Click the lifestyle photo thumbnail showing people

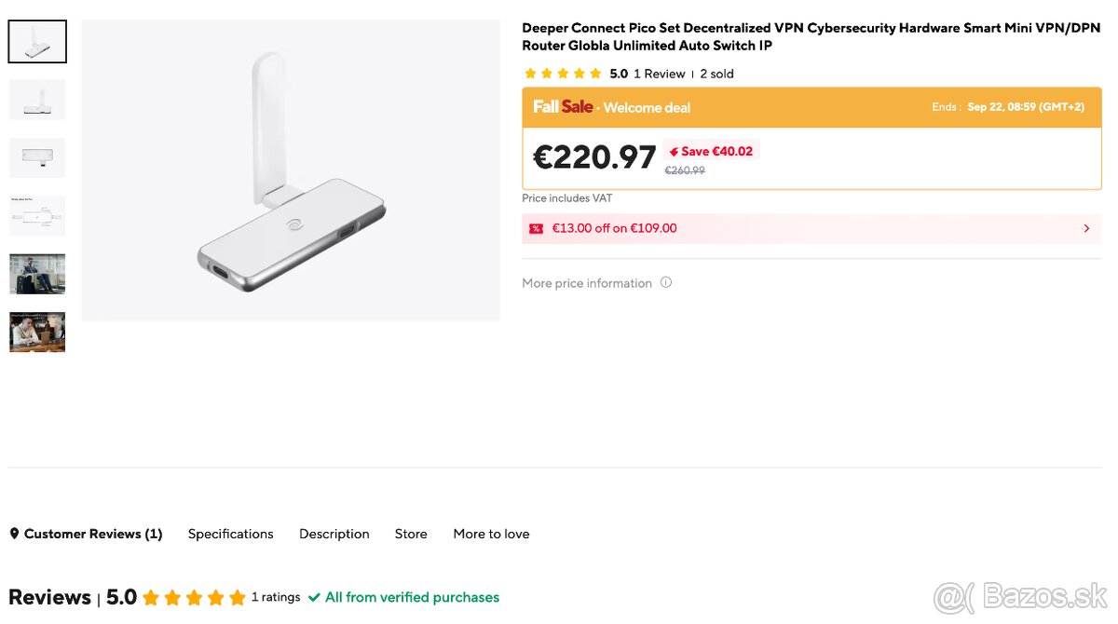tap(37, 332)
